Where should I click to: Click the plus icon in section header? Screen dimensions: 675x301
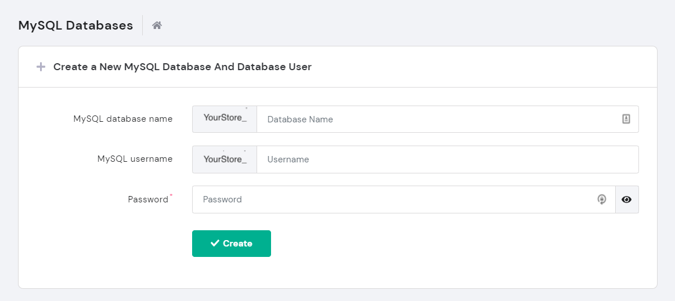pos(41,67)
